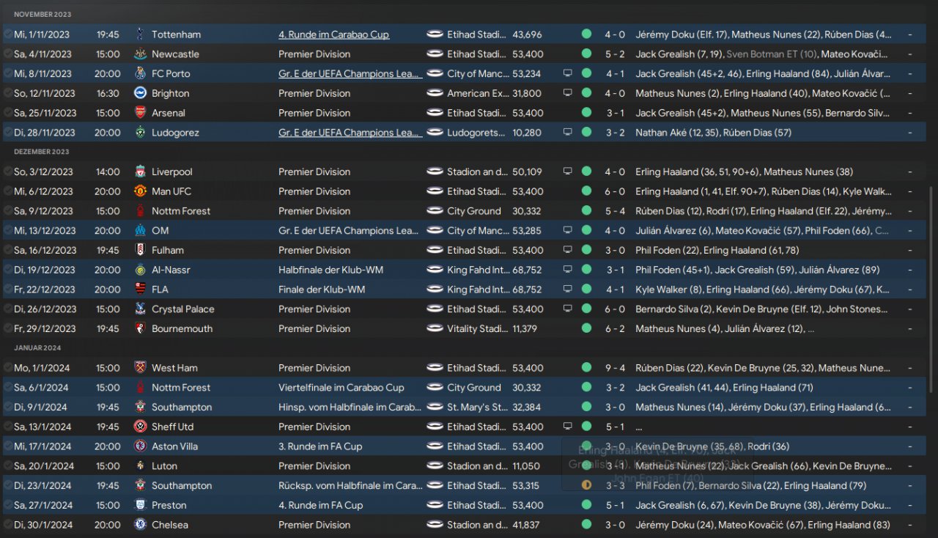The image size is (938, 538).
Task: Click the 6 - 2 score against Bournemouth
Action: coord(615,329)
